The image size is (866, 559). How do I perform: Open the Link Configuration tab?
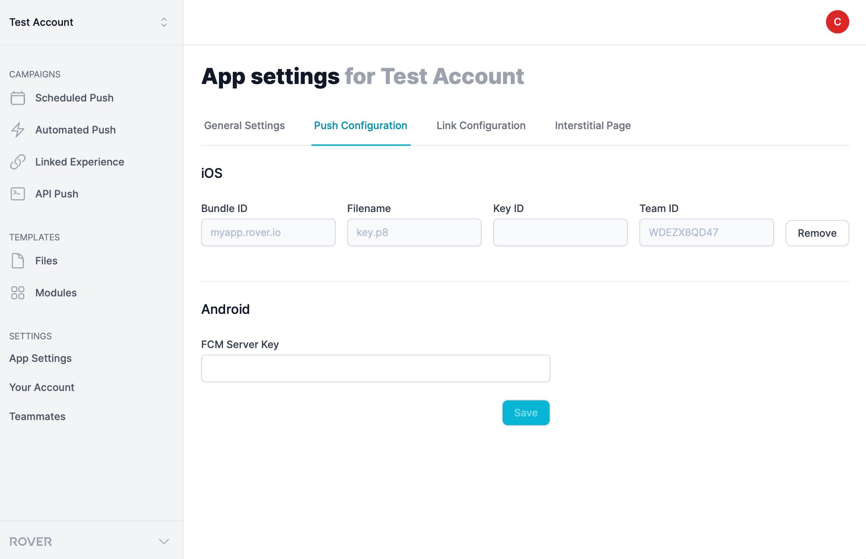click(481, 125)
